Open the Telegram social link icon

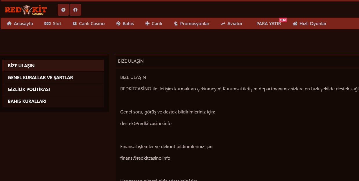[63, 10]
